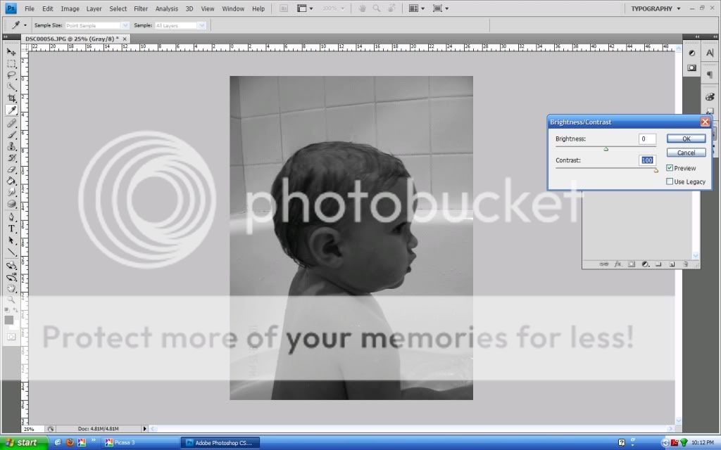Select the Eraser tool

11,169
